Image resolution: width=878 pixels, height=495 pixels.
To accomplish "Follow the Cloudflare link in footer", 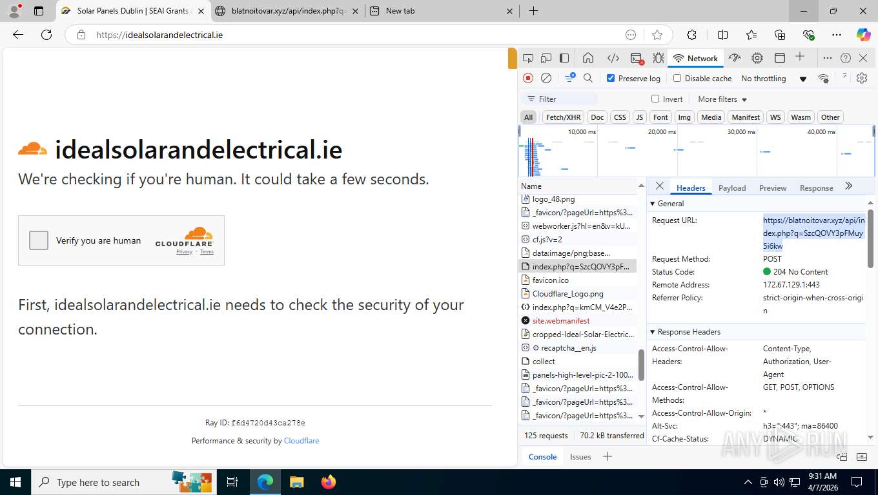I will point(301,441).
